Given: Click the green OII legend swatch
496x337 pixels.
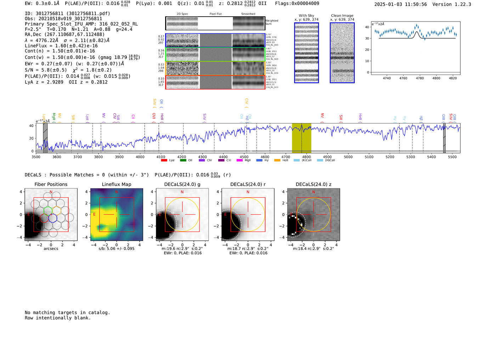Looking at the screenshot, I should (183, 160).
